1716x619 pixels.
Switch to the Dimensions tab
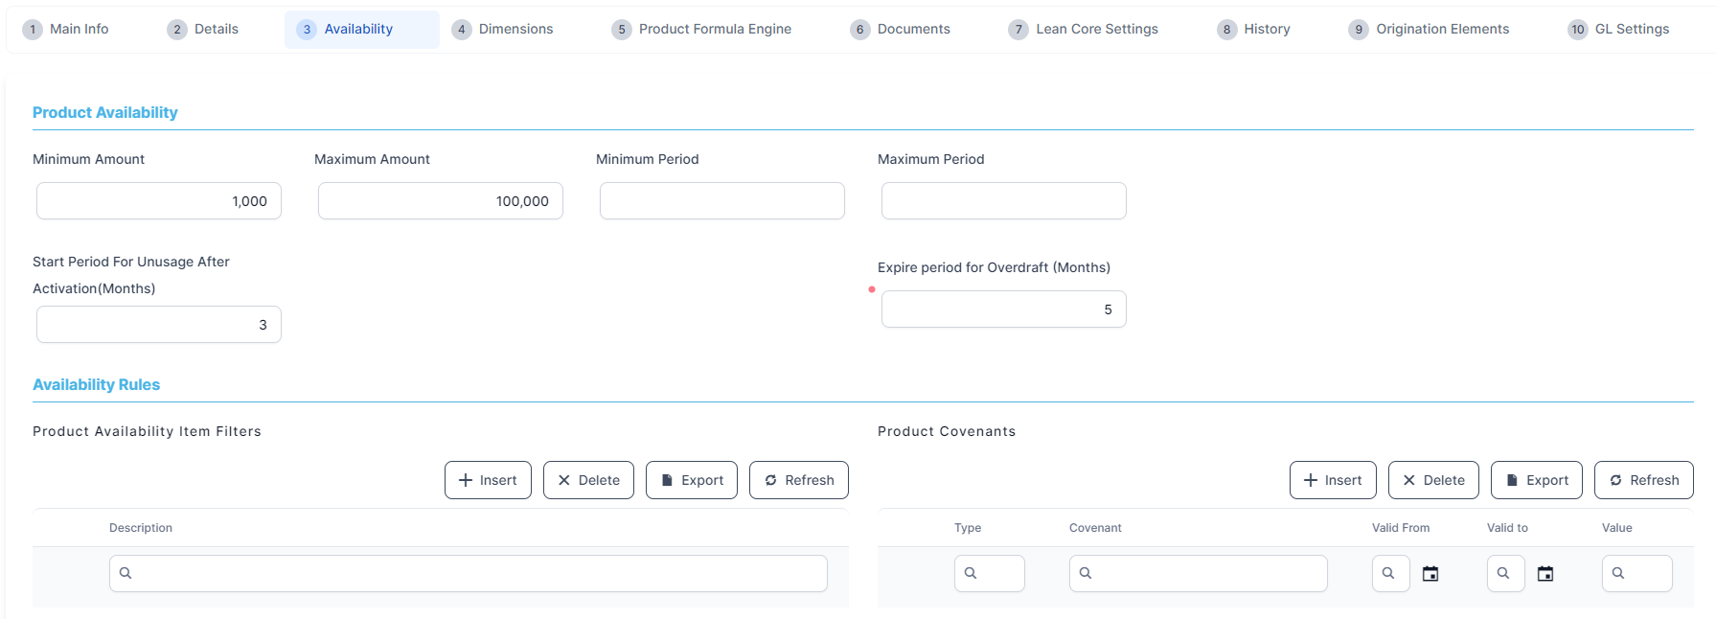[503, 30]
